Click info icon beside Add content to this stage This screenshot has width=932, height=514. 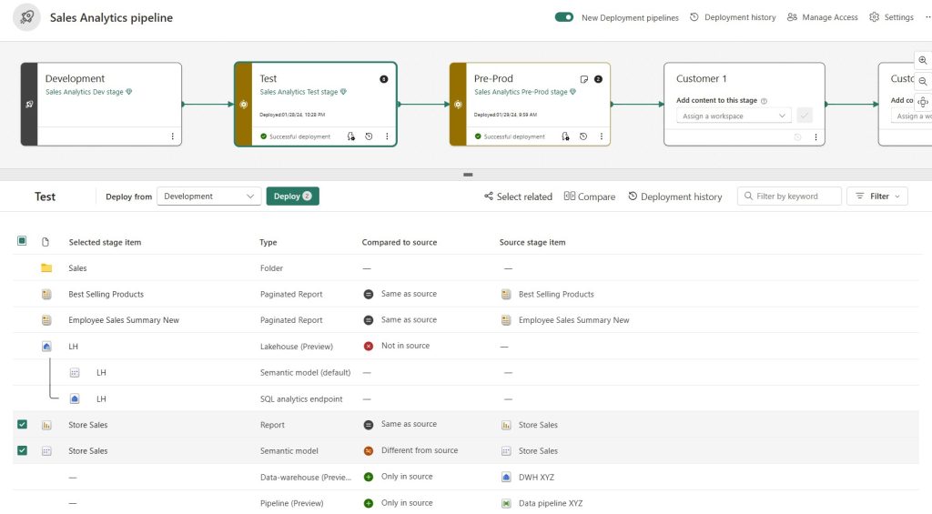click(764, 100)
